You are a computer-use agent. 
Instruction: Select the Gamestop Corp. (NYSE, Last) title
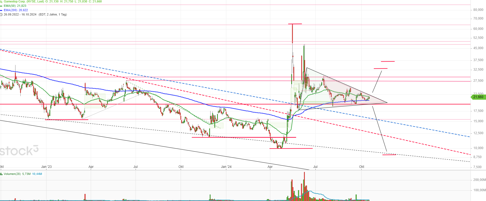[x=24, y=1]
